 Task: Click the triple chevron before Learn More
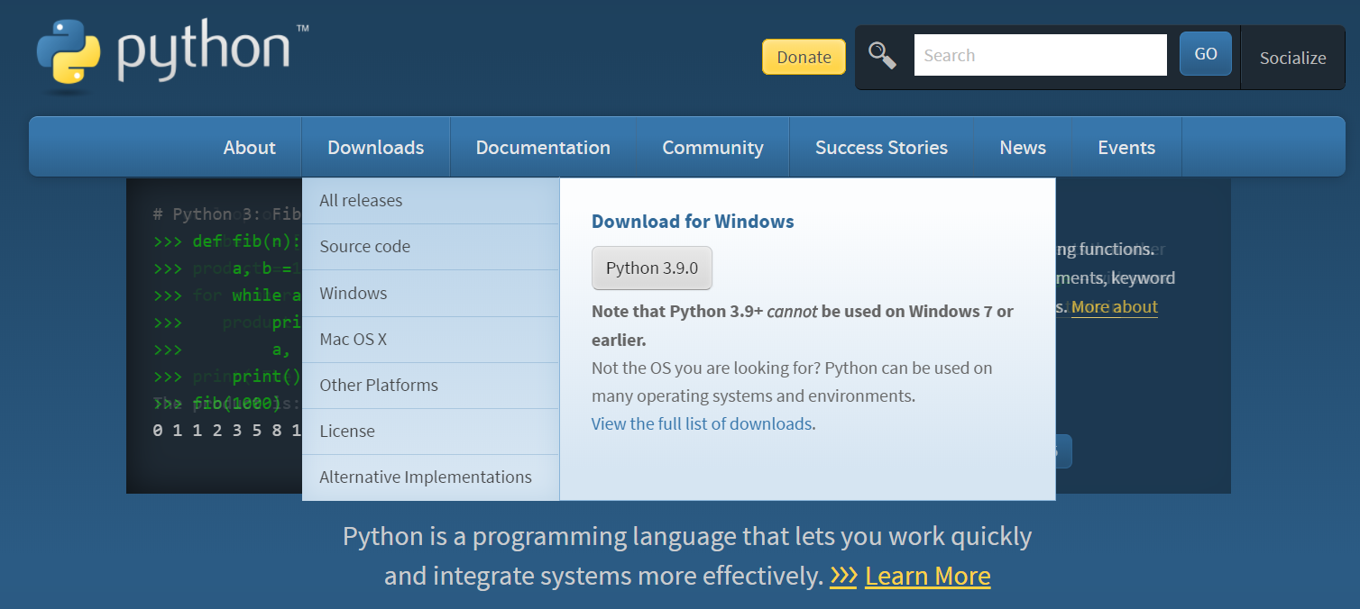click(843, 576)
